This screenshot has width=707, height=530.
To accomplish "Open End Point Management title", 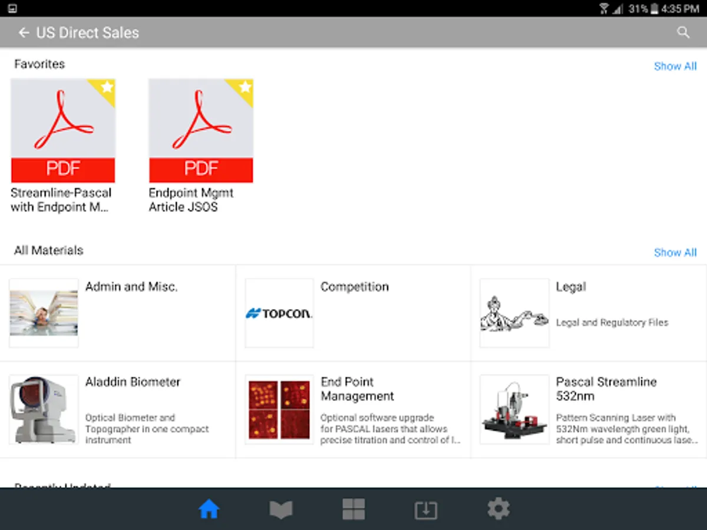I will pyautogui.click(x=357, y=389).
